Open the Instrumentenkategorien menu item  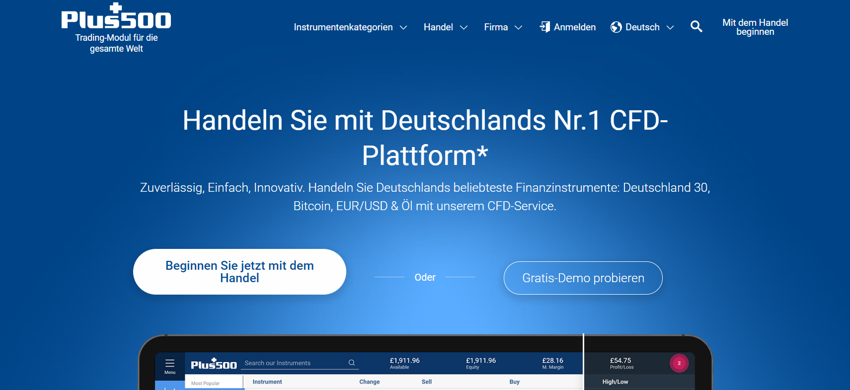tap(343, 27)
